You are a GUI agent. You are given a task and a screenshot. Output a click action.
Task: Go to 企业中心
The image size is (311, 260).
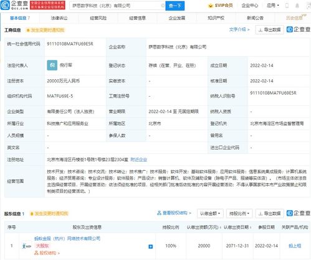pyautogui.click(x=250, y=6)
